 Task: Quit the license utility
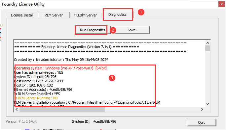click(201, 122)
